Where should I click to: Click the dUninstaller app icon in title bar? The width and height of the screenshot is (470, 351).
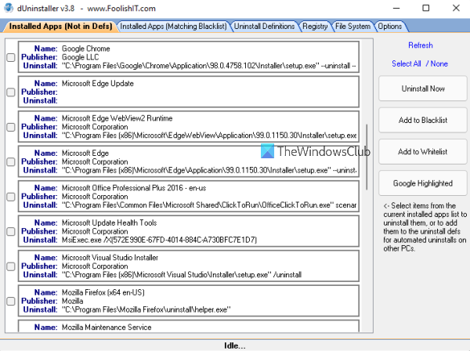[x=9, y=8]
